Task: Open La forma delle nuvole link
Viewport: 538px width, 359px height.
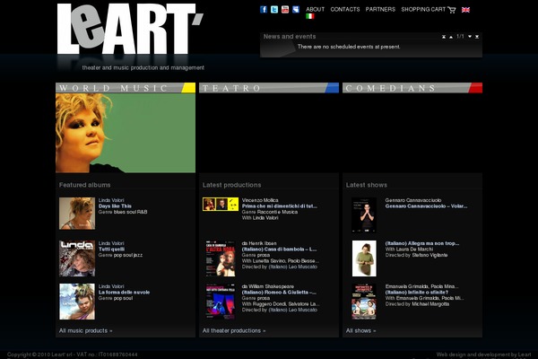Action: pos(125,293)
